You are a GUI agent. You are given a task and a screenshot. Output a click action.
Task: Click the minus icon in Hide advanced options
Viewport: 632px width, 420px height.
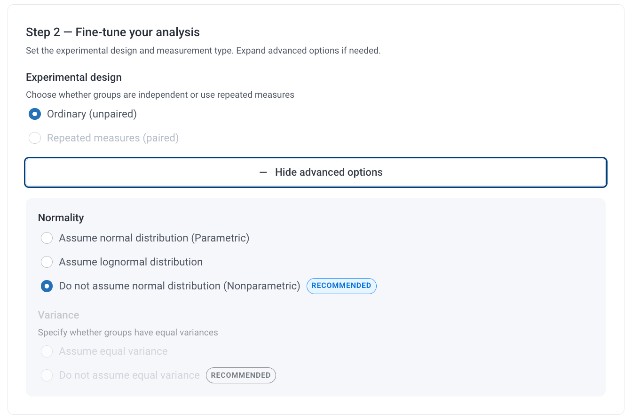tap(263, 172)
